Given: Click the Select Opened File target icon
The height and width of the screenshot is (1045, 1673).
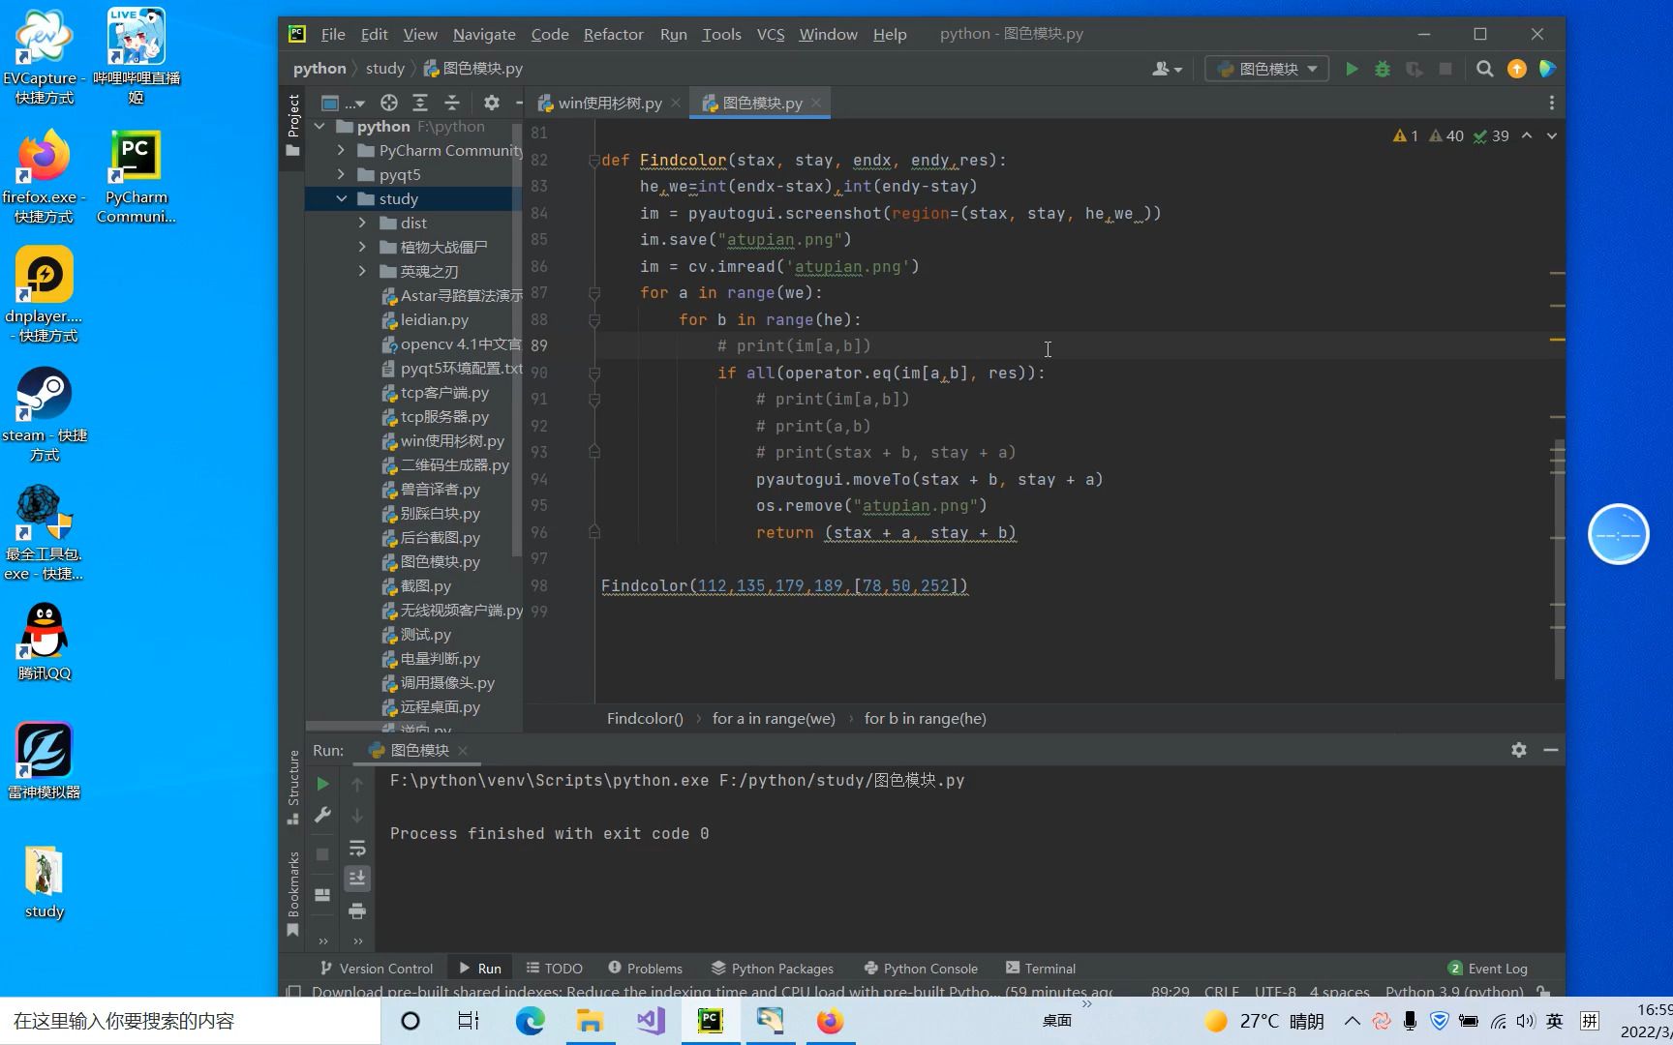Looking at the screenshot, I should [389, 103].
